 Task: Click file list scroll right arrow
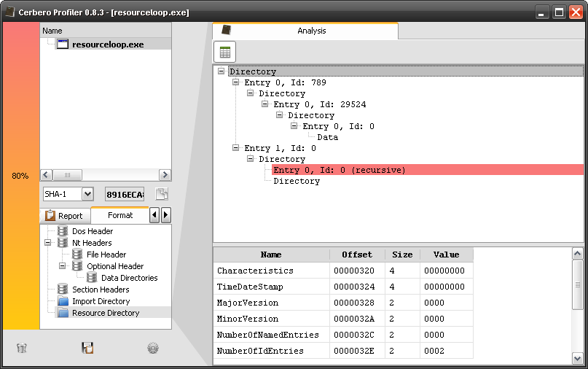165,175
